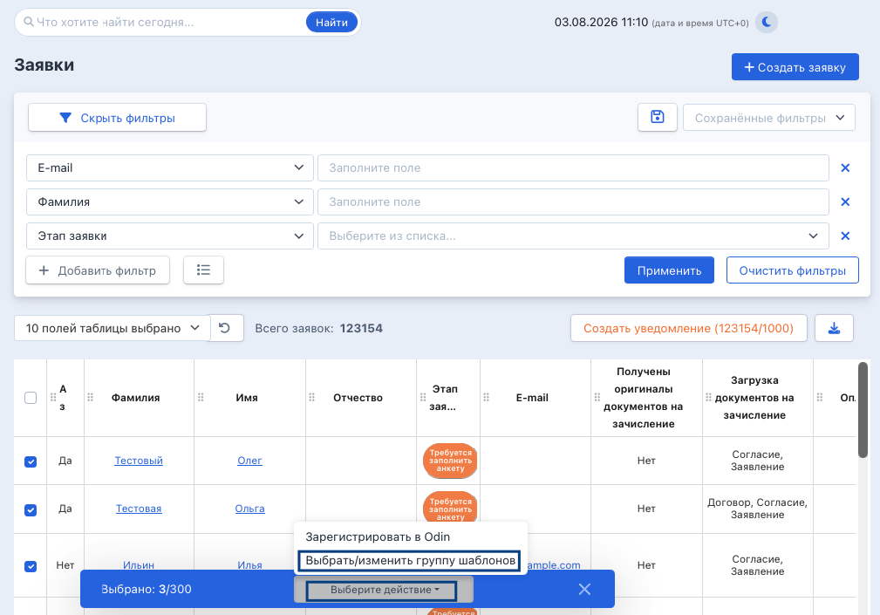Open the Тестовый surname link
This screenshot has height=615, width=880.
[139, 461]
